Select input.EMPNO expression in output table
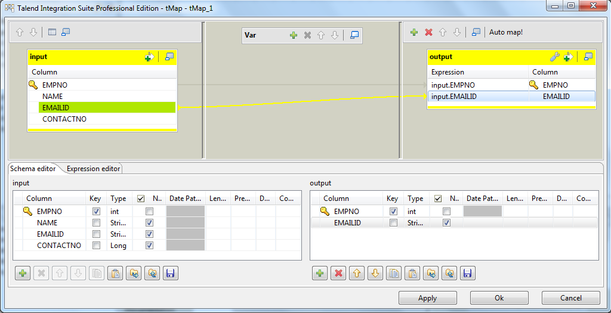 478,85
